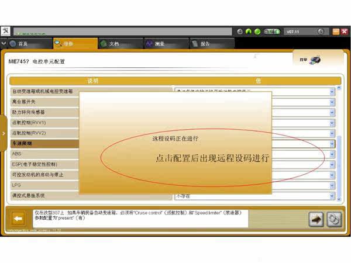Screen dimensions: 351x263
Task: Select the LPG parameter row
Action: click(45, 185)
